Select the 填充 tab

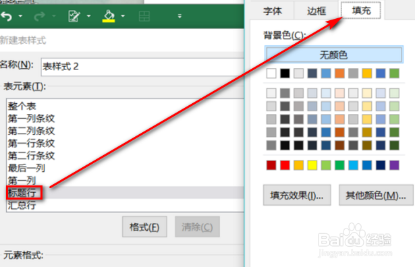tap(361, 10)
